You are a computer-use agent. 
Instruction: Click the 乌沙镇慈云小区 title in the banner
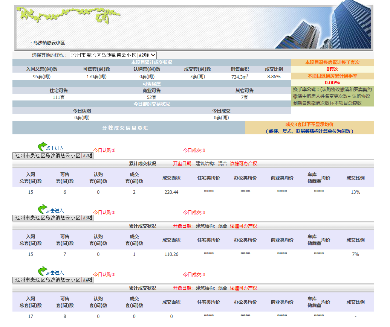tap(49, 43)
